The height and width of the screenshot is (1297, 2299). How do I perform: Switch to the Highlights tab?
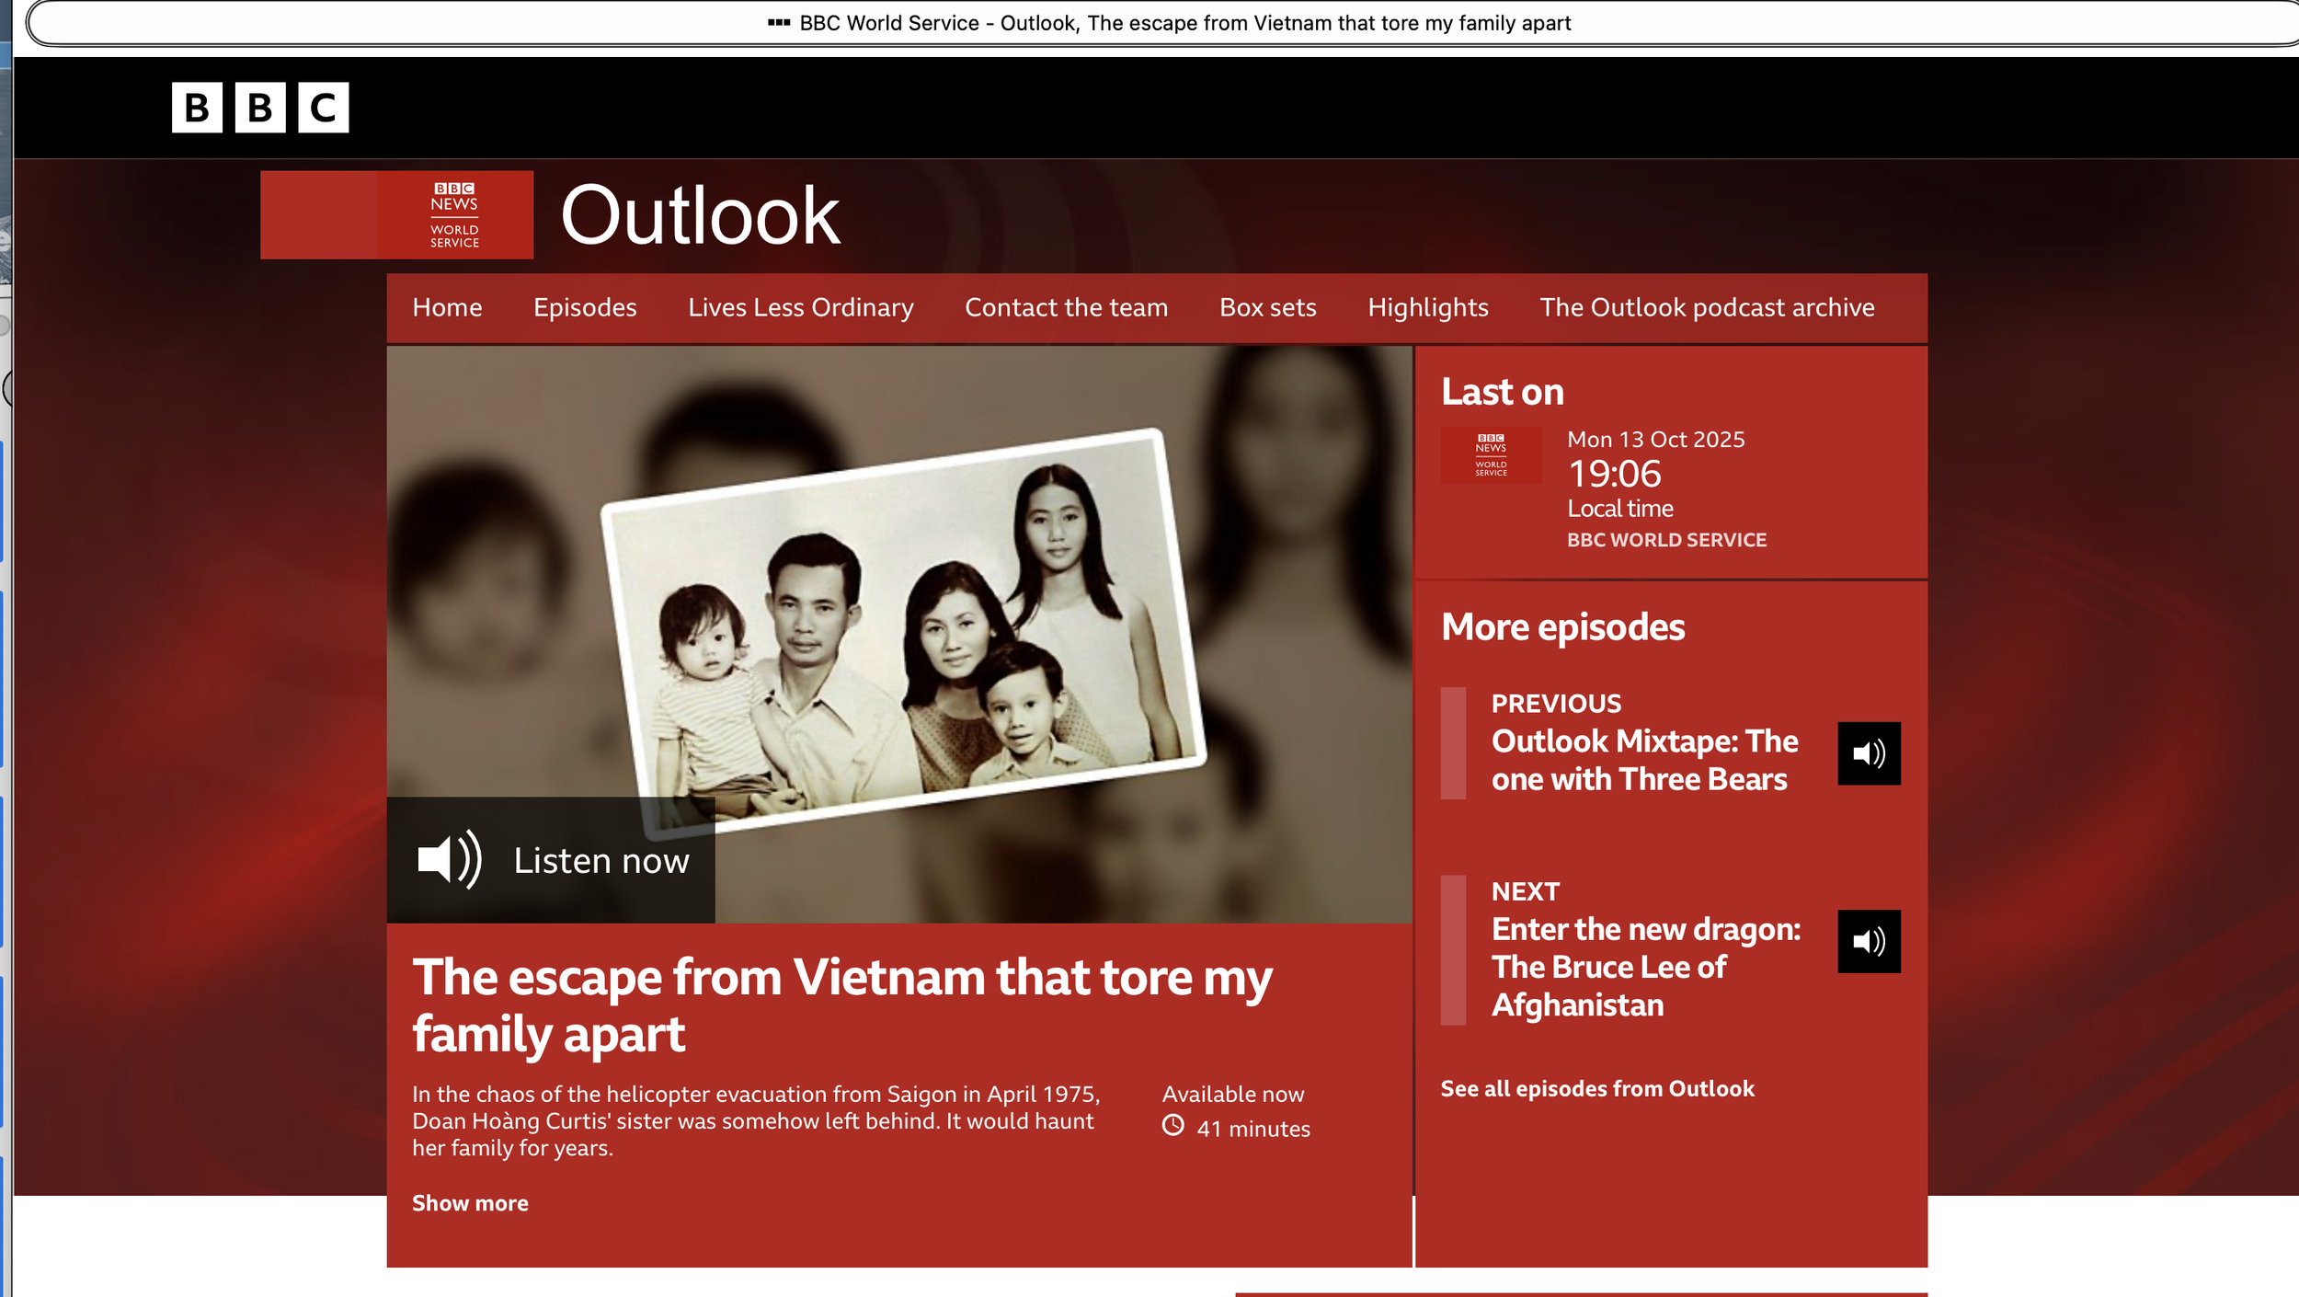click(1427, 307)
